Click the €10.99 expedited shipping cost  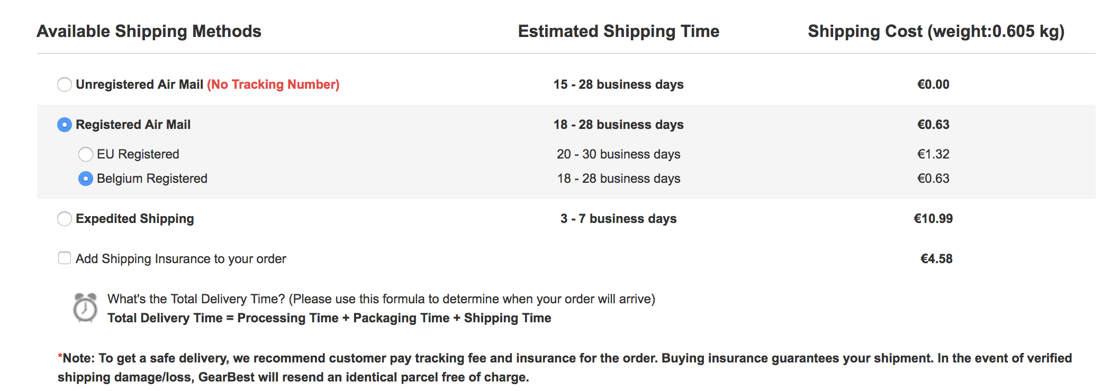point(933,219)
